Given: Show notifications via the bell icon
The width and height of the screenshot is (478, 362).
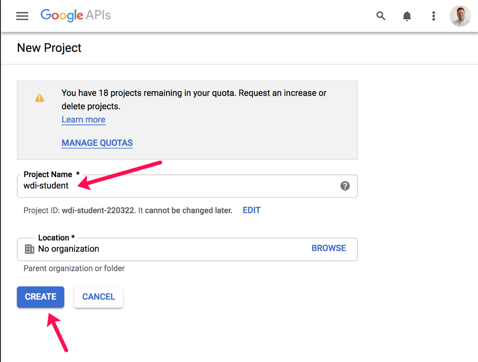Looking at the screenshot, I should pos(407,16).
